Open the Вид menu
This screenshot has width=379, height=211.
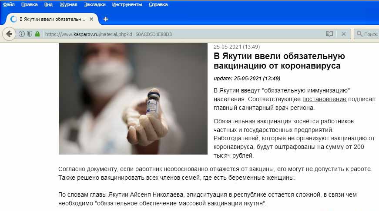point(48,4)
